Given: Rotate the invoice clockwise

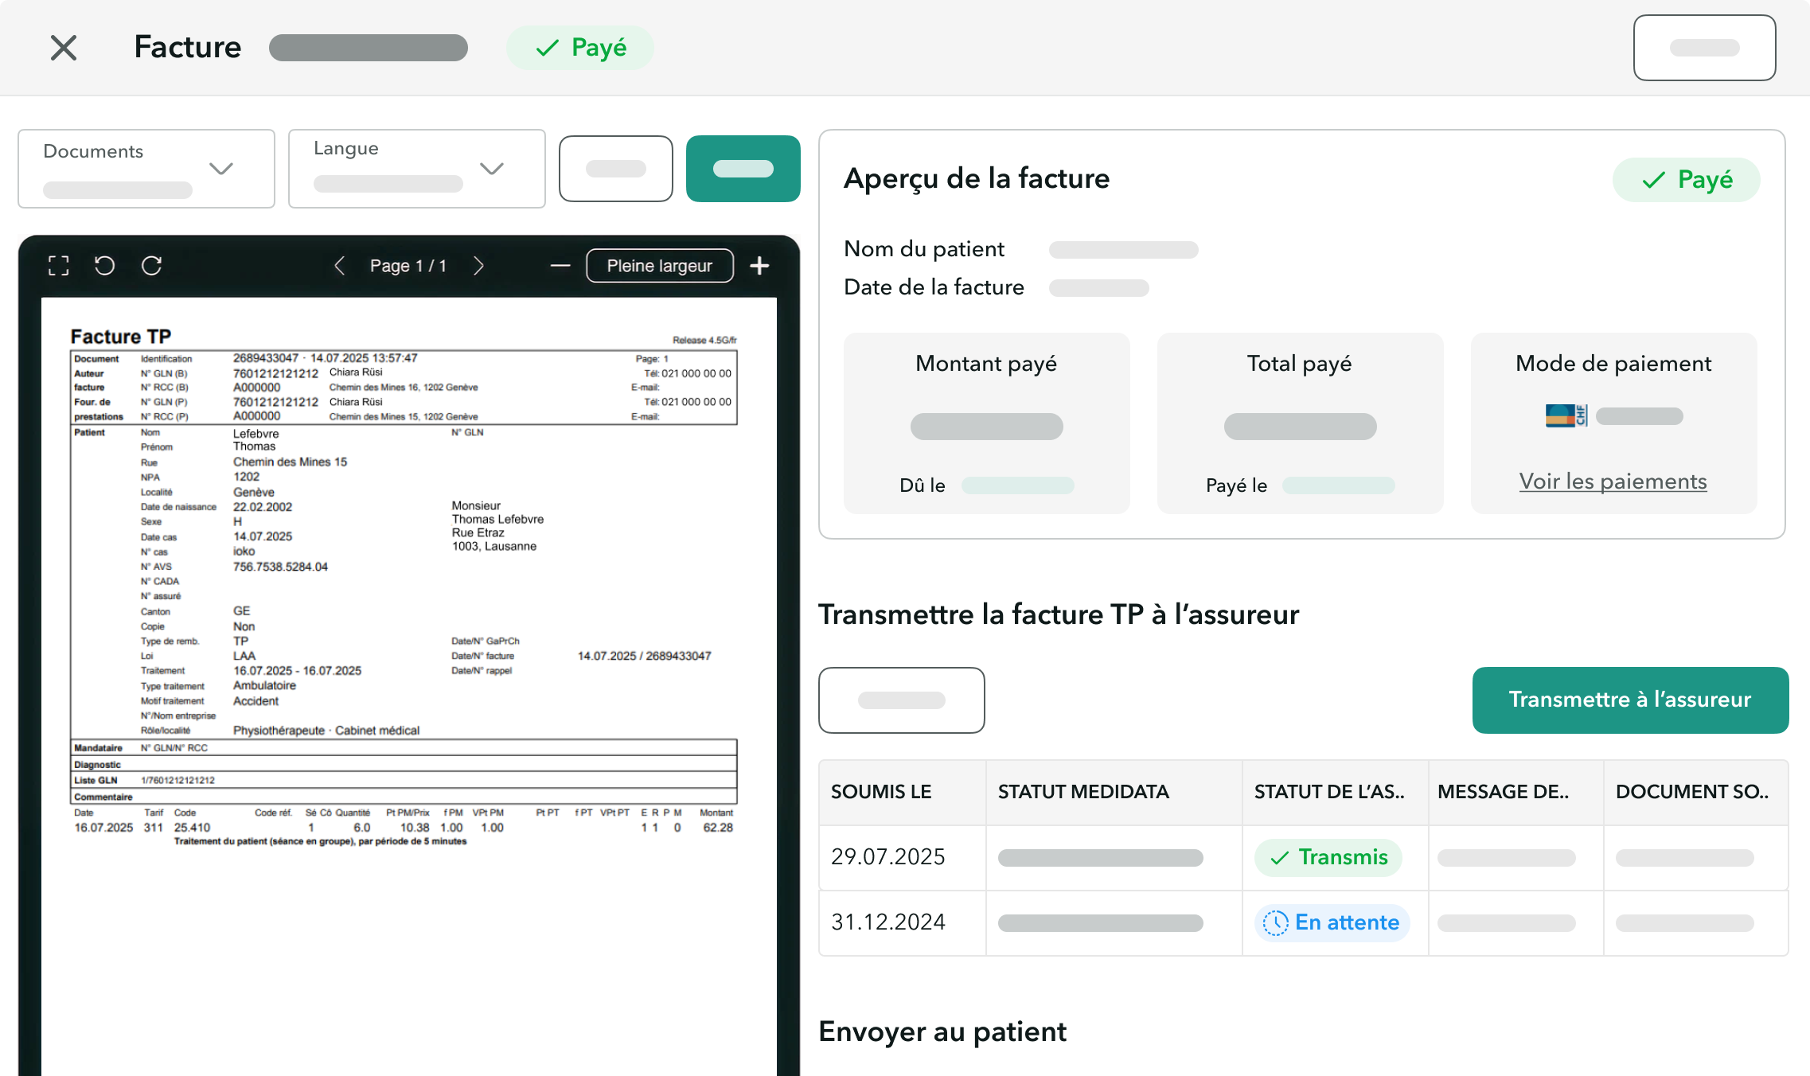Looking at the screenshot, I should point(152,266).
